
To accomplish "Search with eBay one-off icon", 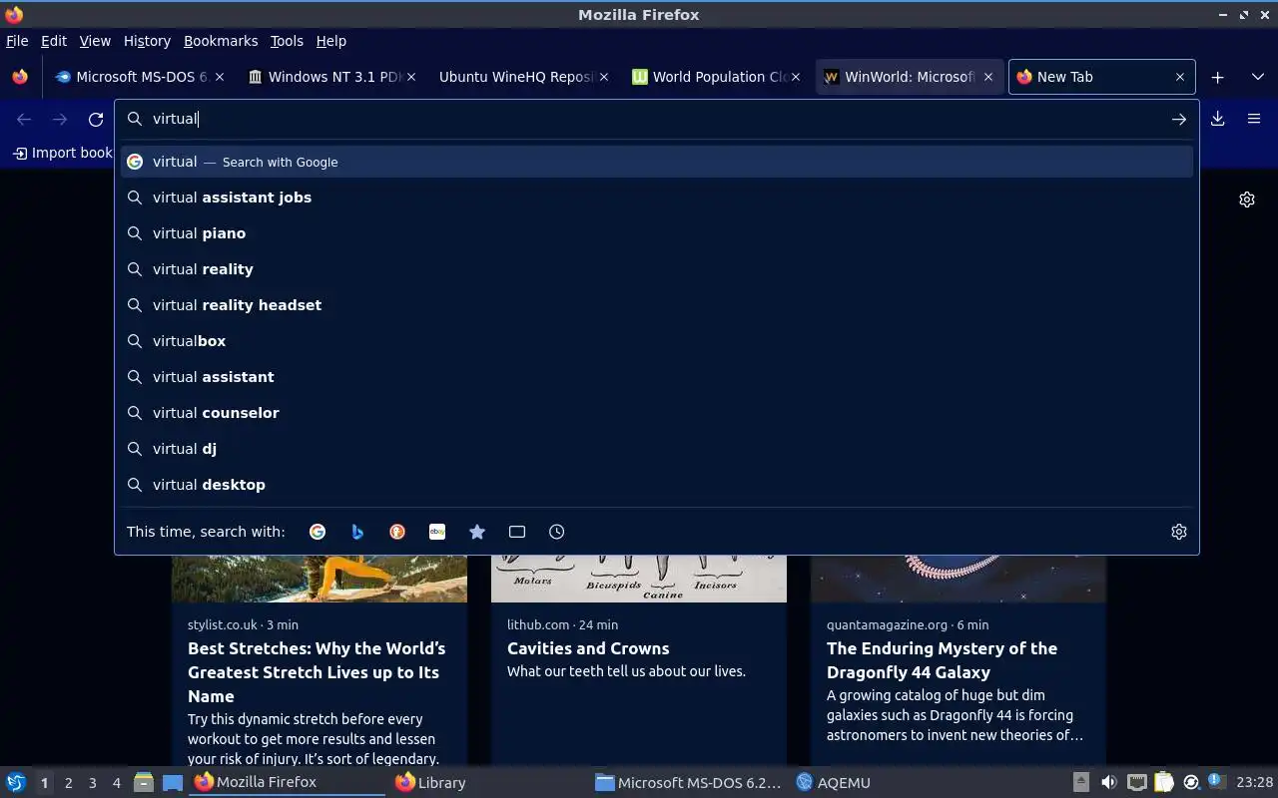I will coord(437,532).
